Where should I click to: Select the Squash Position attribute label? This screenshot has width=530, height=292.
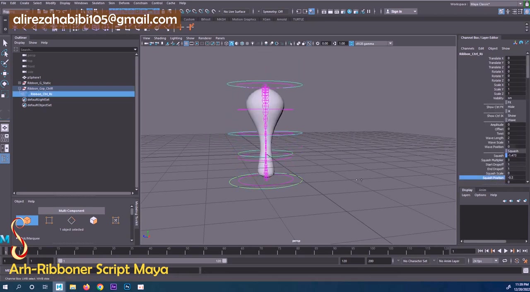click(493, 178)
